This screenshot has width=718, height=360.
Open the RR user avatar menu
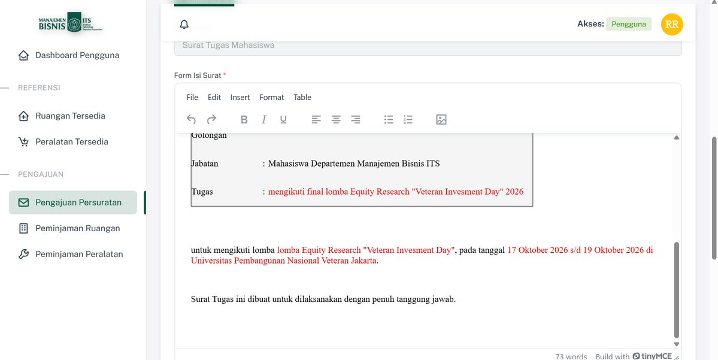tap(672, 25)
